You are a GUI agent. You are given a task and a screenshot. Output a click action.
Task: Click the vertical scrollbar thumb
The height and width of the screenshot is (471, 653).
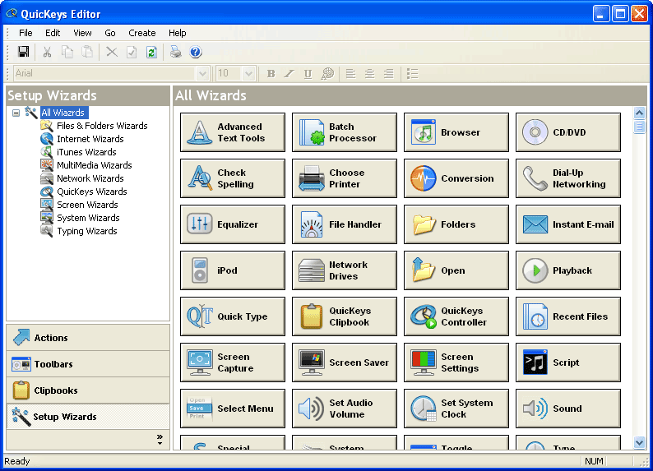pyautogui.click(x=639, y=127)
